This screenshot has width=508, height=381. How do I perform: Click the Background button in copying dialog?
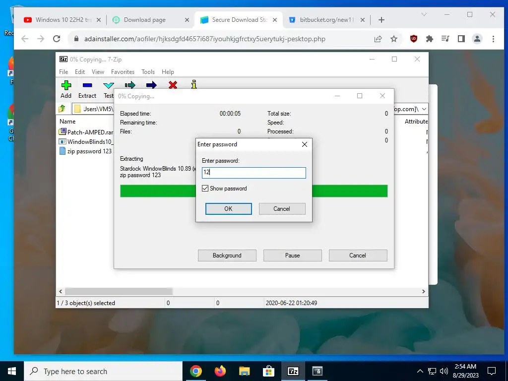pos(227,255)
